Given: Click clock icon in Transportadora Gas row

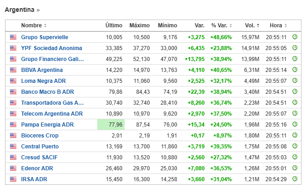Looking at the screenshot, I should tap(295, 102).
